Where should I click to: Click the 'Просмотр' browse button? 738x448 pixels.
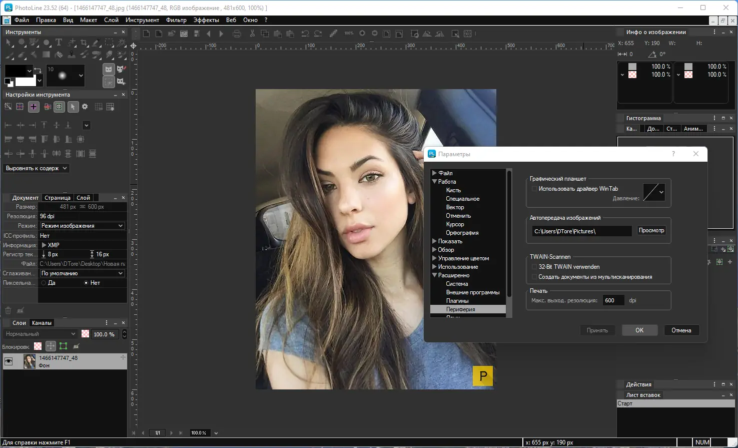click(x=651, y=230)
